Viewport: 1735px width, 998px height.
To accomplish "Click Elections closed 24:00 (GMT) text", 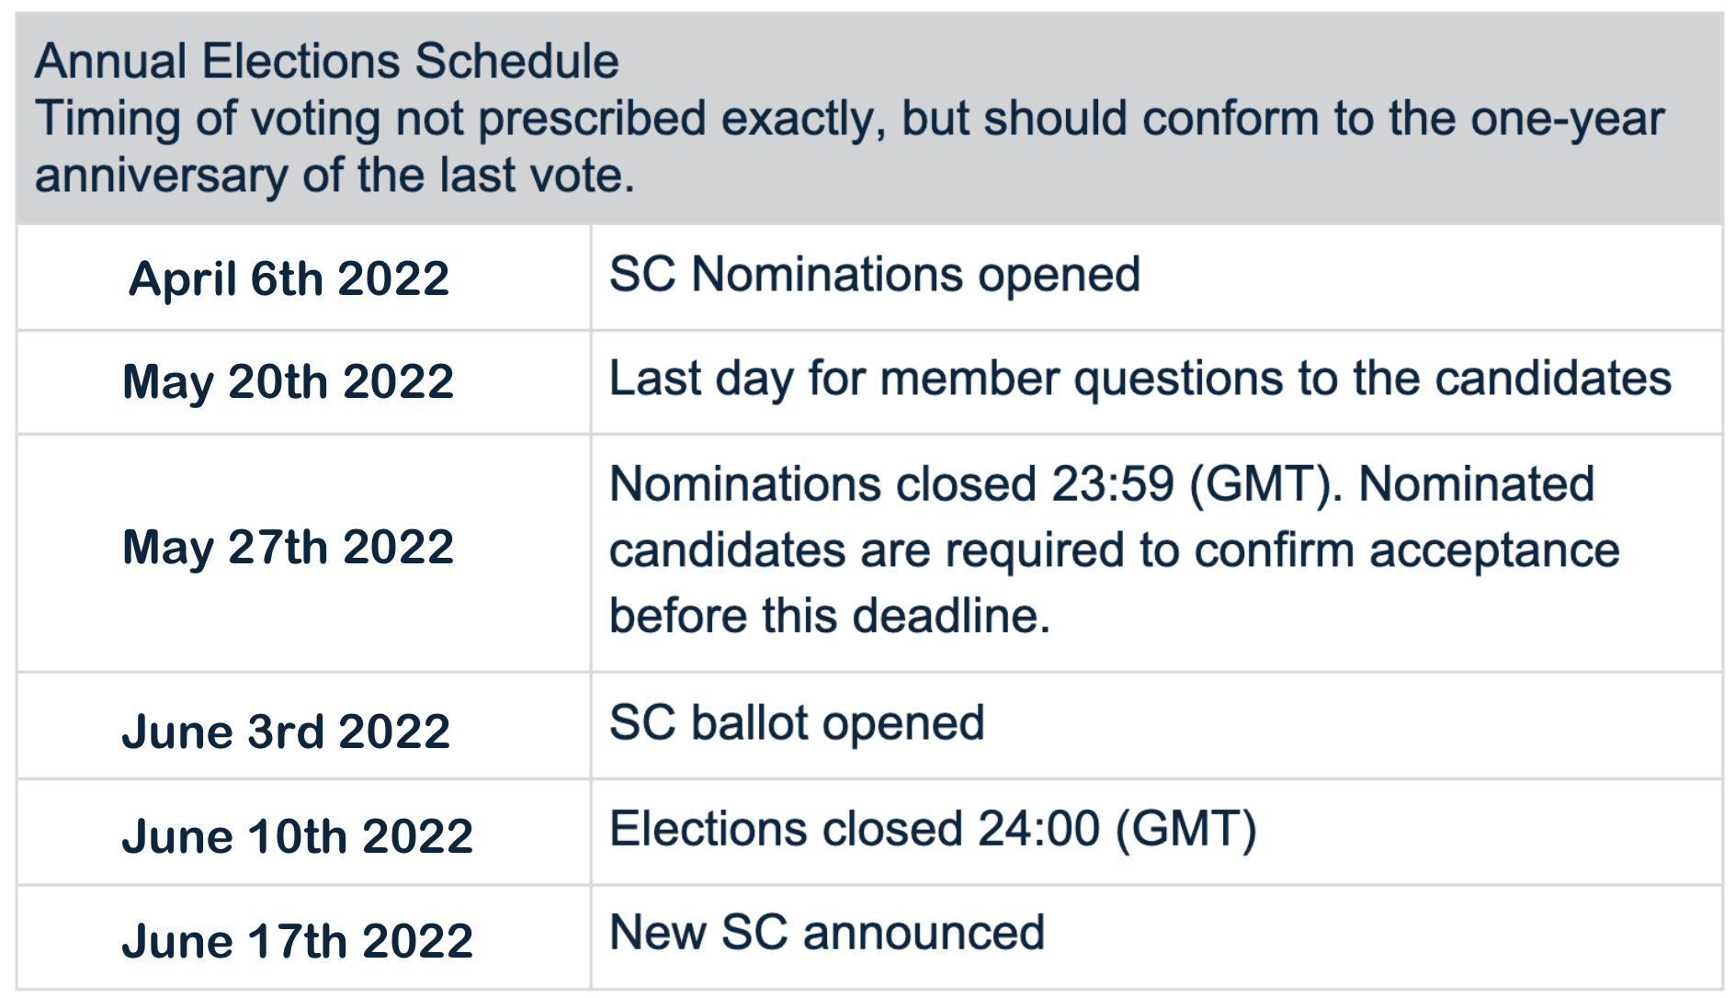I will (933, 828).
